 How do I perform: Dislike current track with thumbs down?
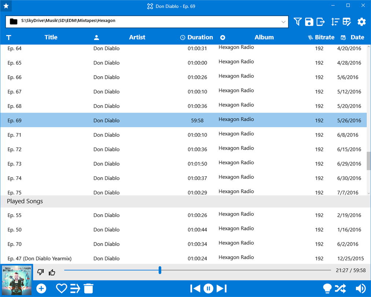pyautogui.click(x=40, y=272)
